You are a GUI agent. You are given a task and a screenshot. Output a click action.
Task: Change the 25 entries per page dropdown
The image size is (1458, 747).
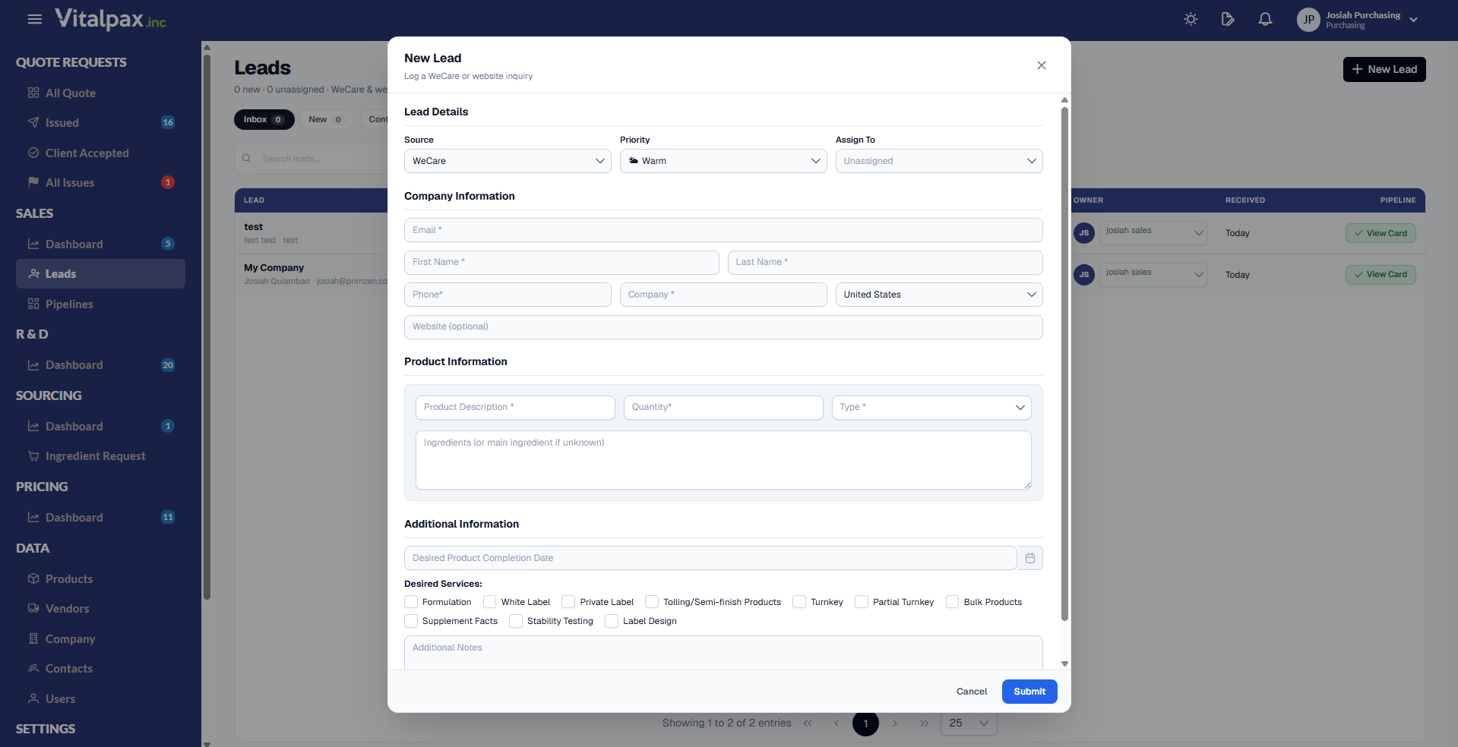(x=969, y=723)
